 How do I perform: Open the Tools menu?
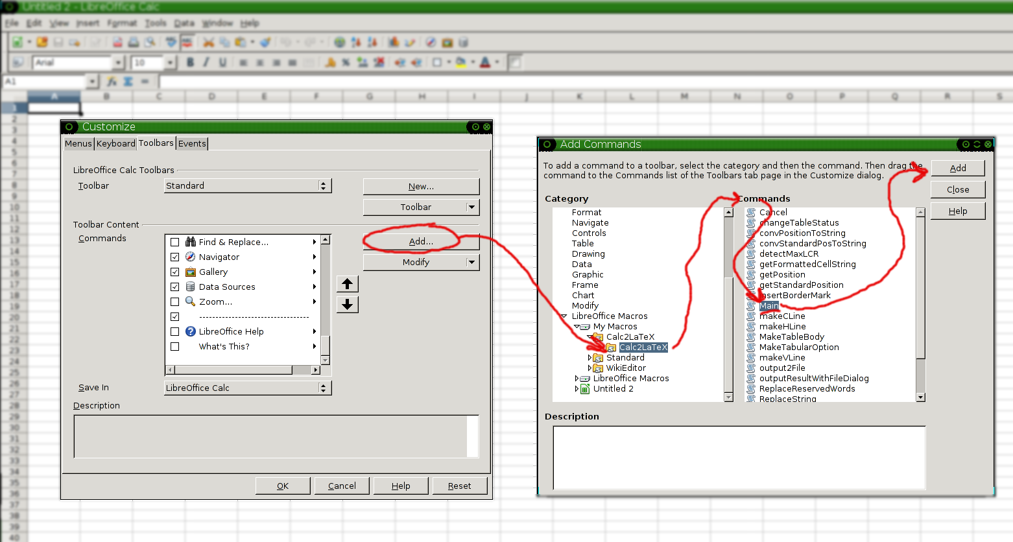(x=155, y=23)
